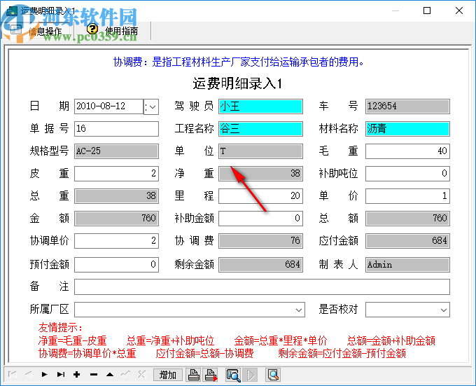Expand the 所属厂区 dropdown
Viewport: 476px width, 386px height.
pos(299,310)
